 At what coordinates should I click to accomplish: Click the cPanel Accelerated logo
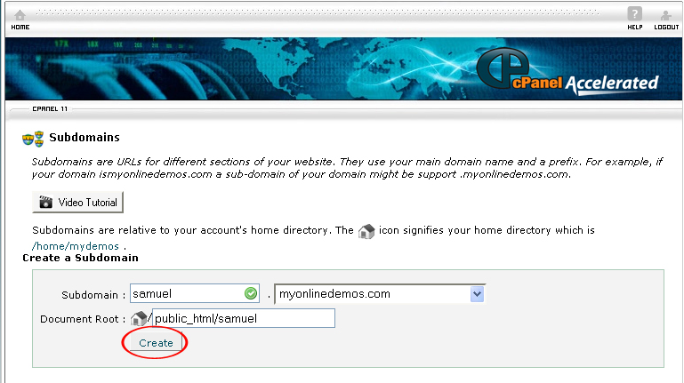point(567,71)
